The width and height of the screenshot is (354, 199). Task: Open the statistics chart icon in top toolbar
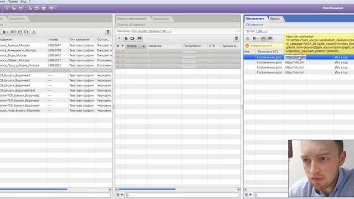click(x=30, y=8)
